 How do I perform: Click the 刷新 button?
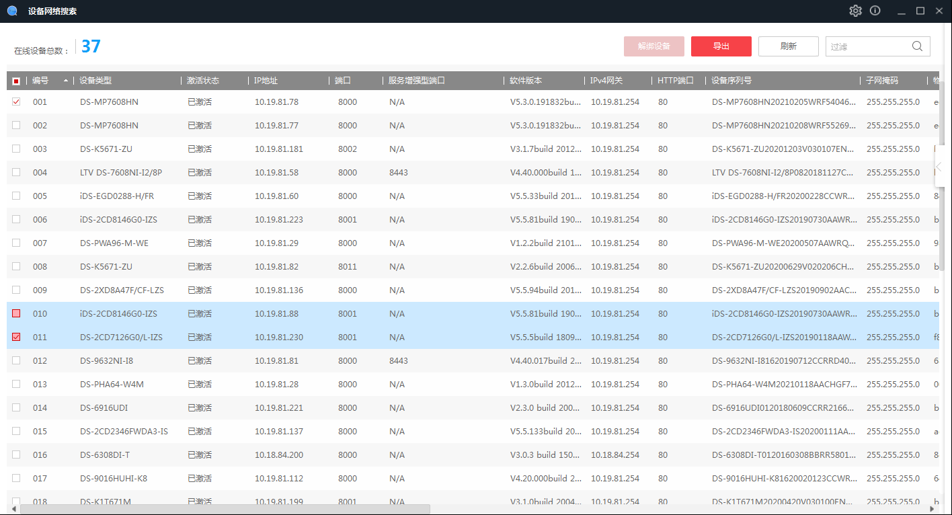point(788,46)
